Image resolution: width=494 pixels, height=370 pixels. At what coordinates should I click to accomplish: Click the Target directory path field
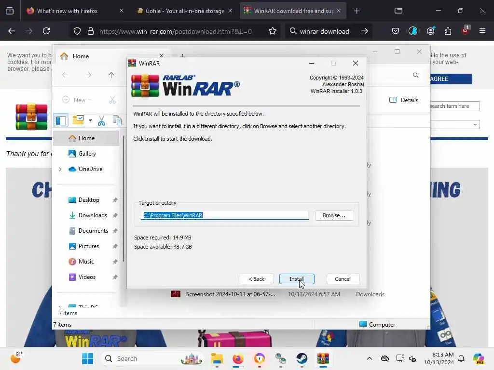(x=225, y=215)
